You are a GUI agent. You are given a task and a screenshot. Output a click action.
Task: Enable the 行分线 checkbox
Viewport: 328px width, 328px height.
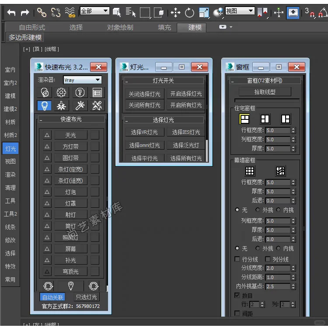click(x=237, y=259)
